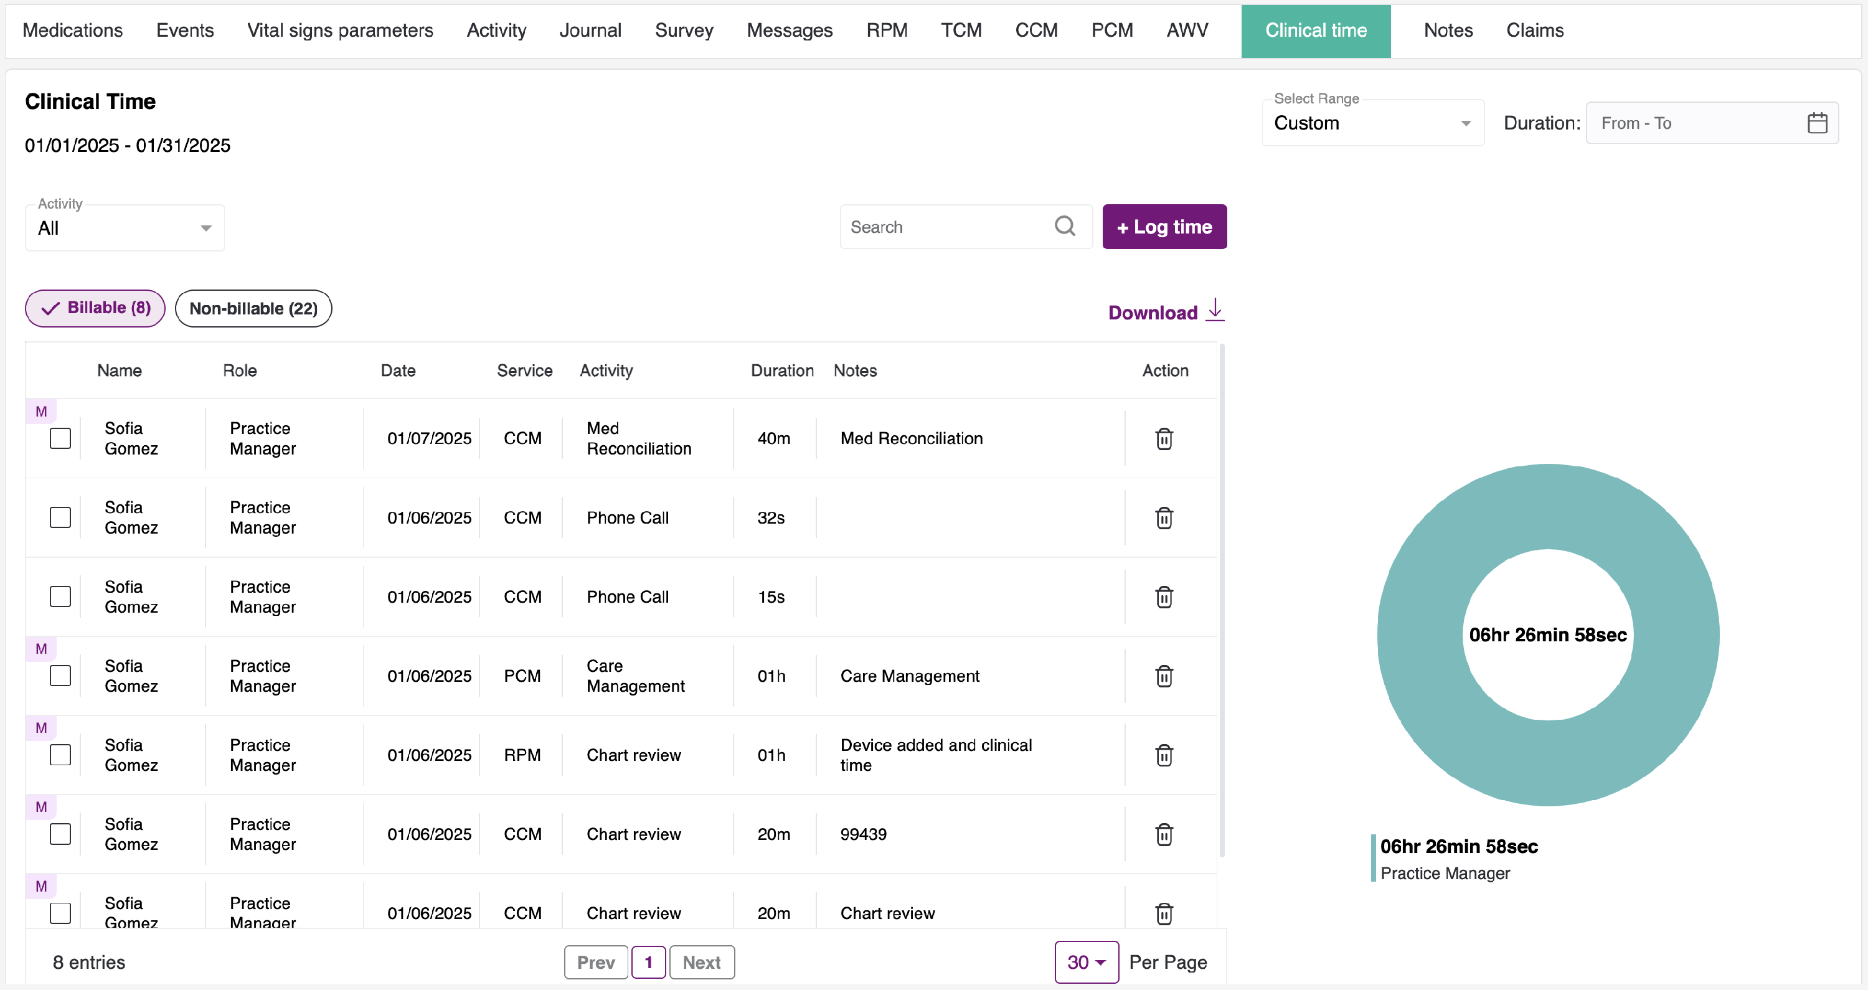This screenshot has height=990, width=1868.
Task: Delete the Care Management PCM entry
Action: point(1164,676)
